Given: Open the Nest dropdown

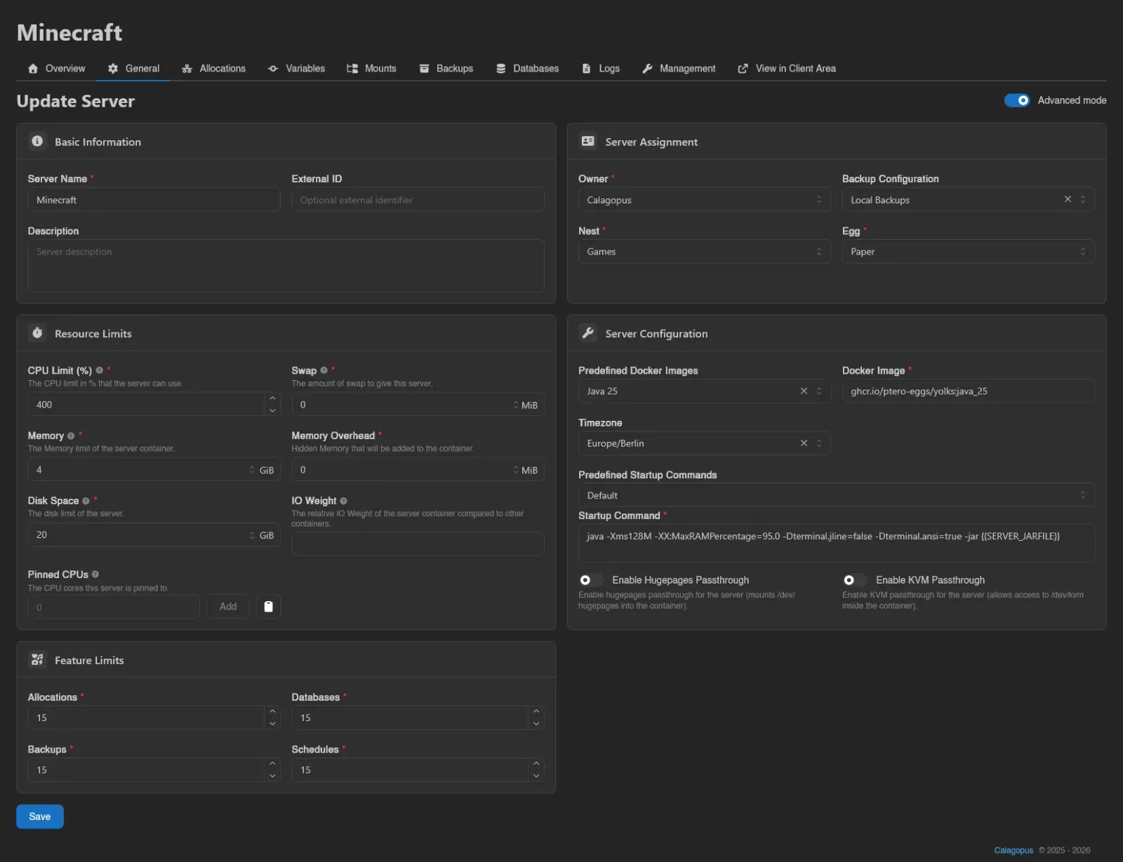Looking at the screenshot, I should (704, 252).
